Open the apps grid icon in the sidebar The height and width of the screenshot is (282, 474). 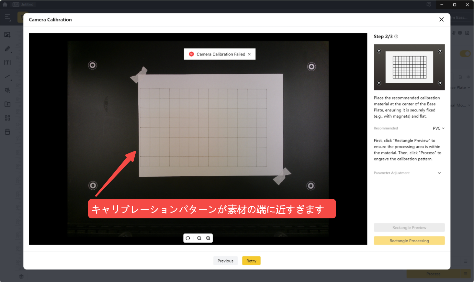pos(7,118)
